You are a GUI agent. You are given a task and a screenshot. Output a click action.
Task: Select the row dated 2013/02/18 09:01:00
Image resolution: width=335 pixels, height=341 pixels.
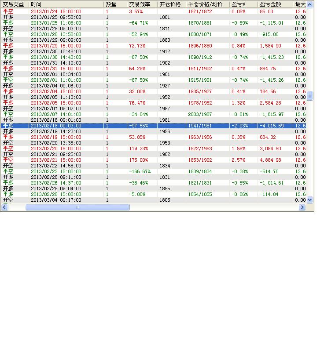click(x=153, y=120)
